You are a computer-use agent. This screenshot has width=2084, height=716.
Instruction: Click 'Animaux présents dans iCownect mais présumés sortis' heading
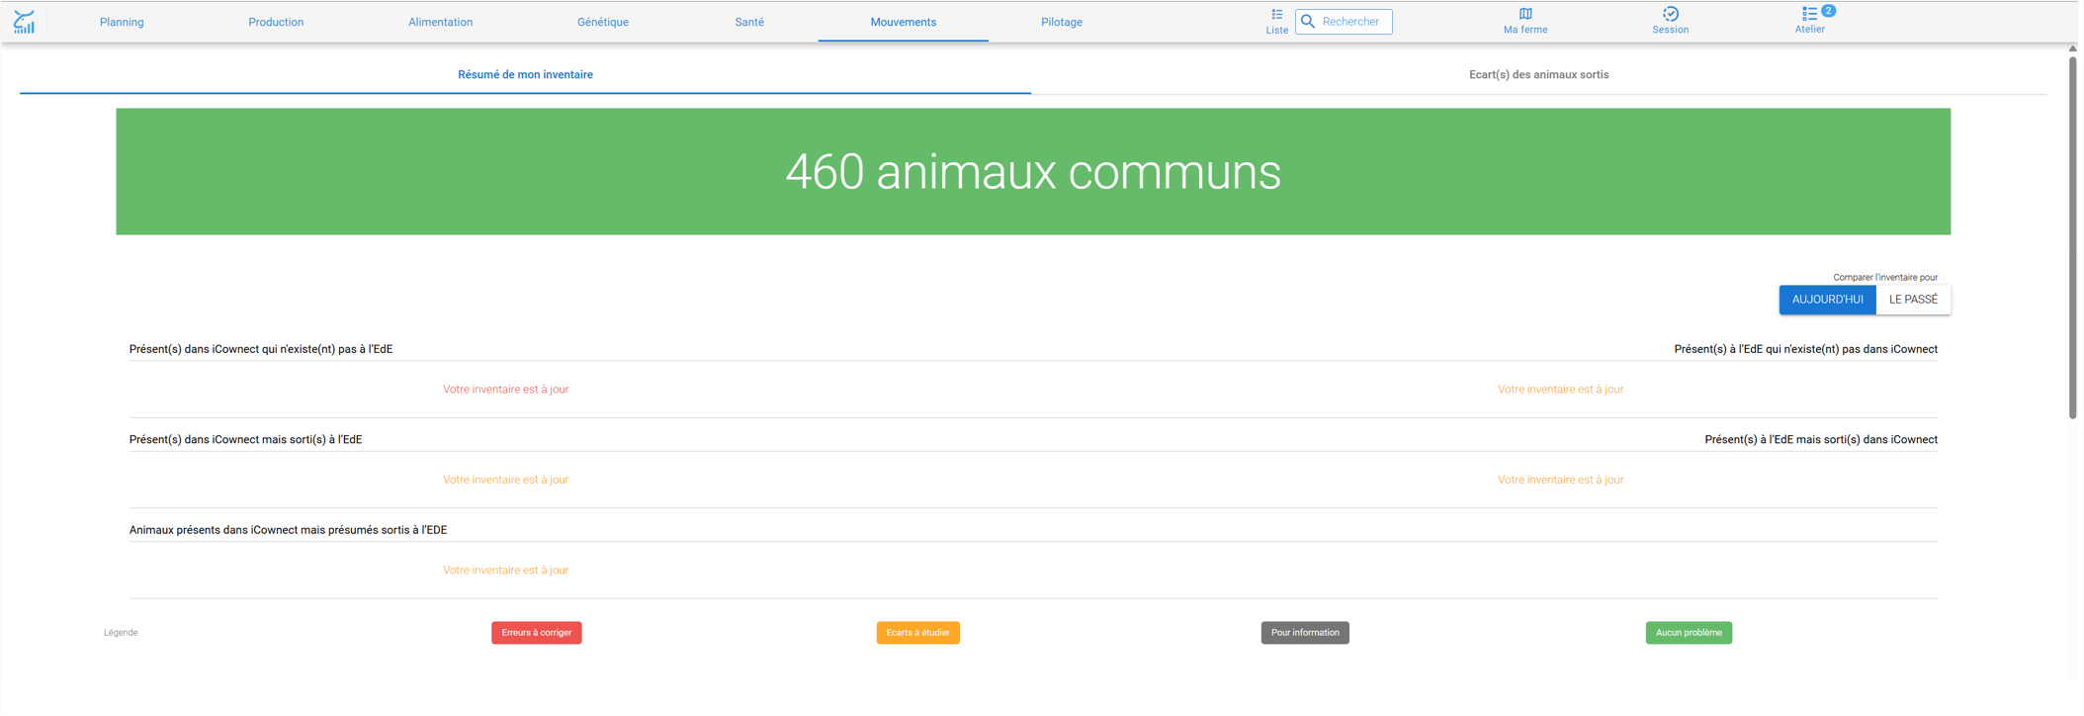pos(288,530)
